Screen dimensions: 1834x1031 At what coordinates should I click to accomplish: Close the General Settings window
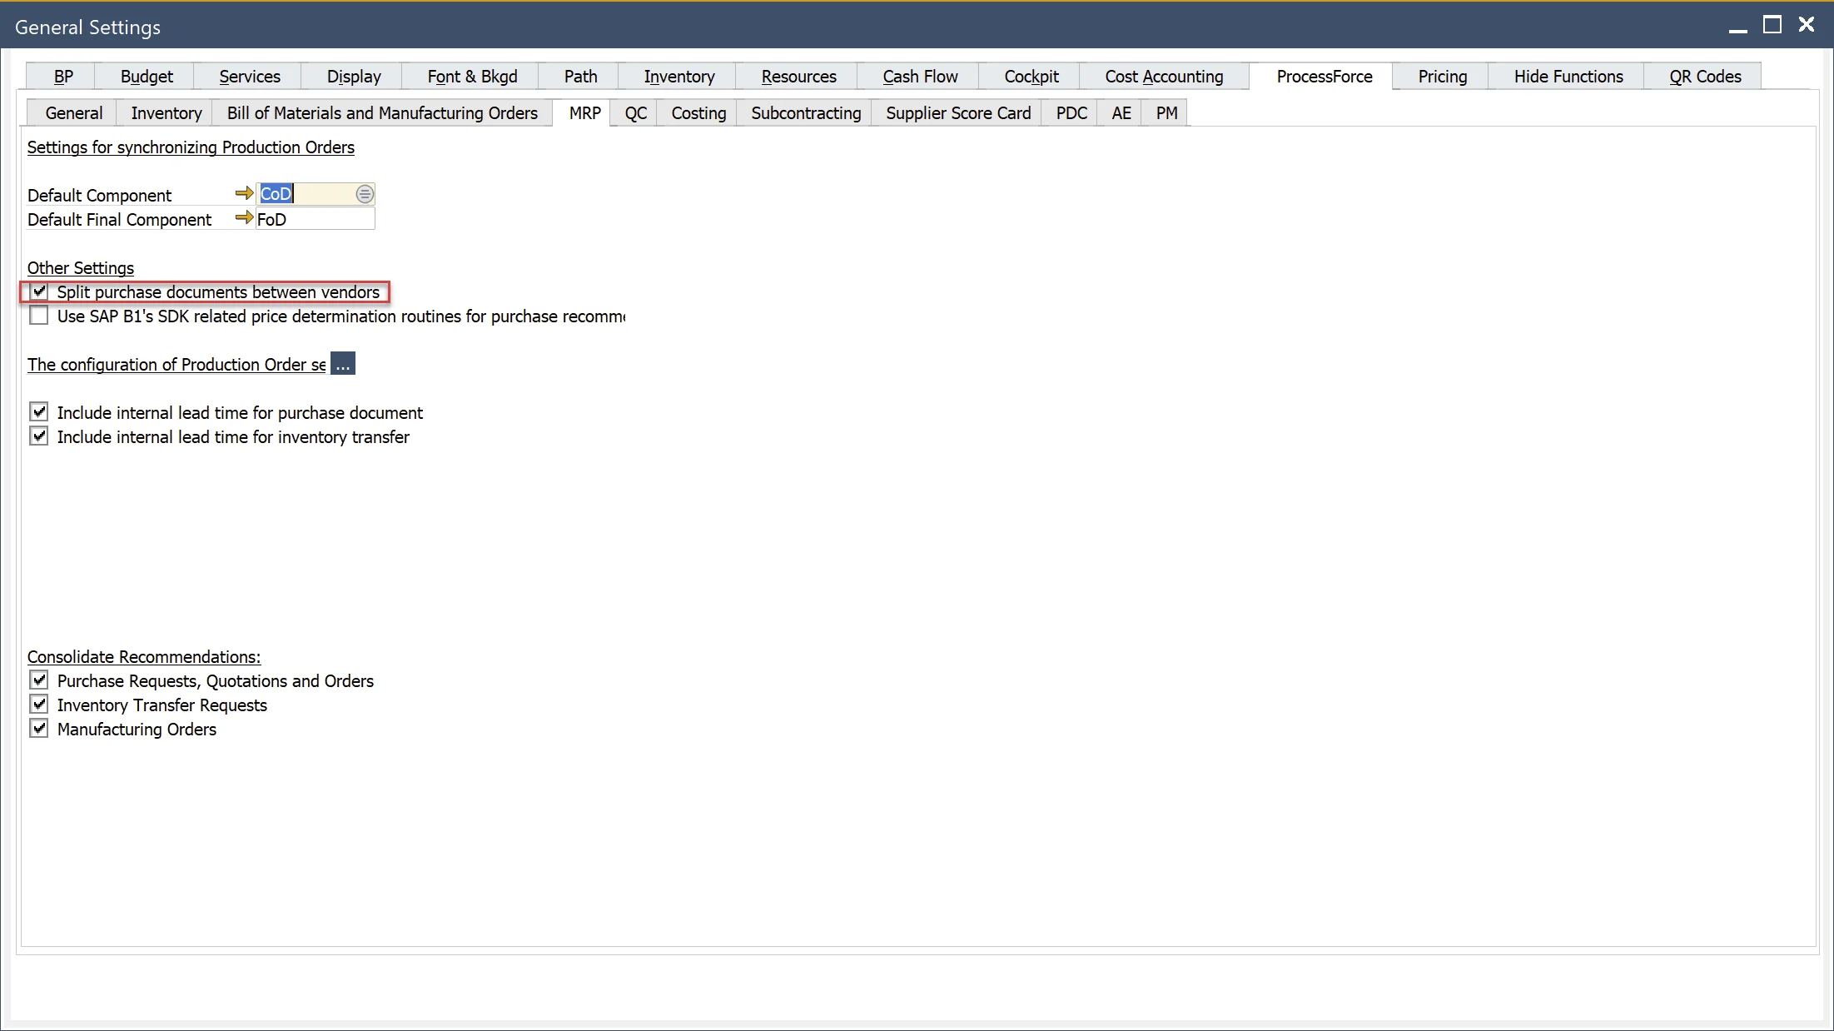point(1807,25)
